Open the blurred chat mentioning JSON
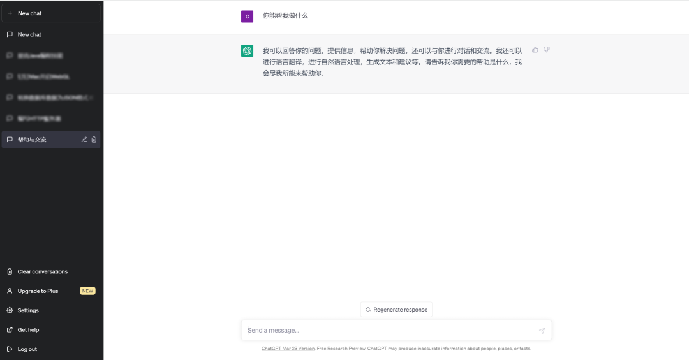This screenshot has height=360, width=689. tap(51, 97)
